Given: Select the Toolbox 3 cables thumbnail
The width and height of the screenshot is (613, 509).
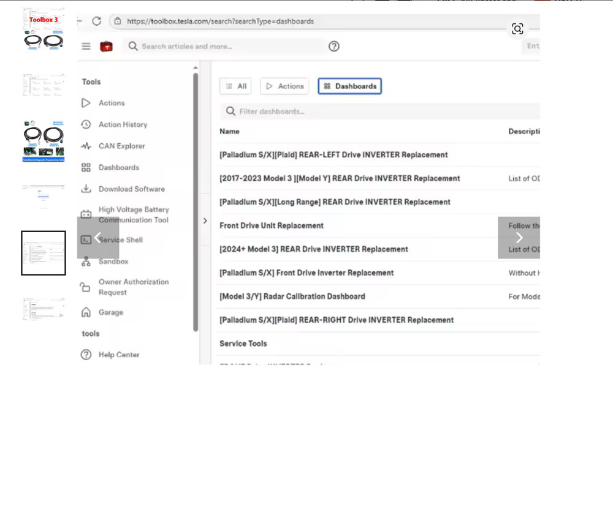Looking at the screenshot, I should coord(44,29).
